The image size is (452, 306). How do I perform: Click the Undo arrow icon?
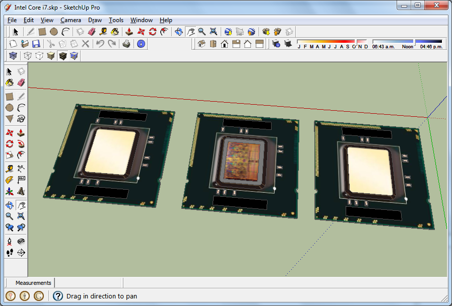(100, 44)
